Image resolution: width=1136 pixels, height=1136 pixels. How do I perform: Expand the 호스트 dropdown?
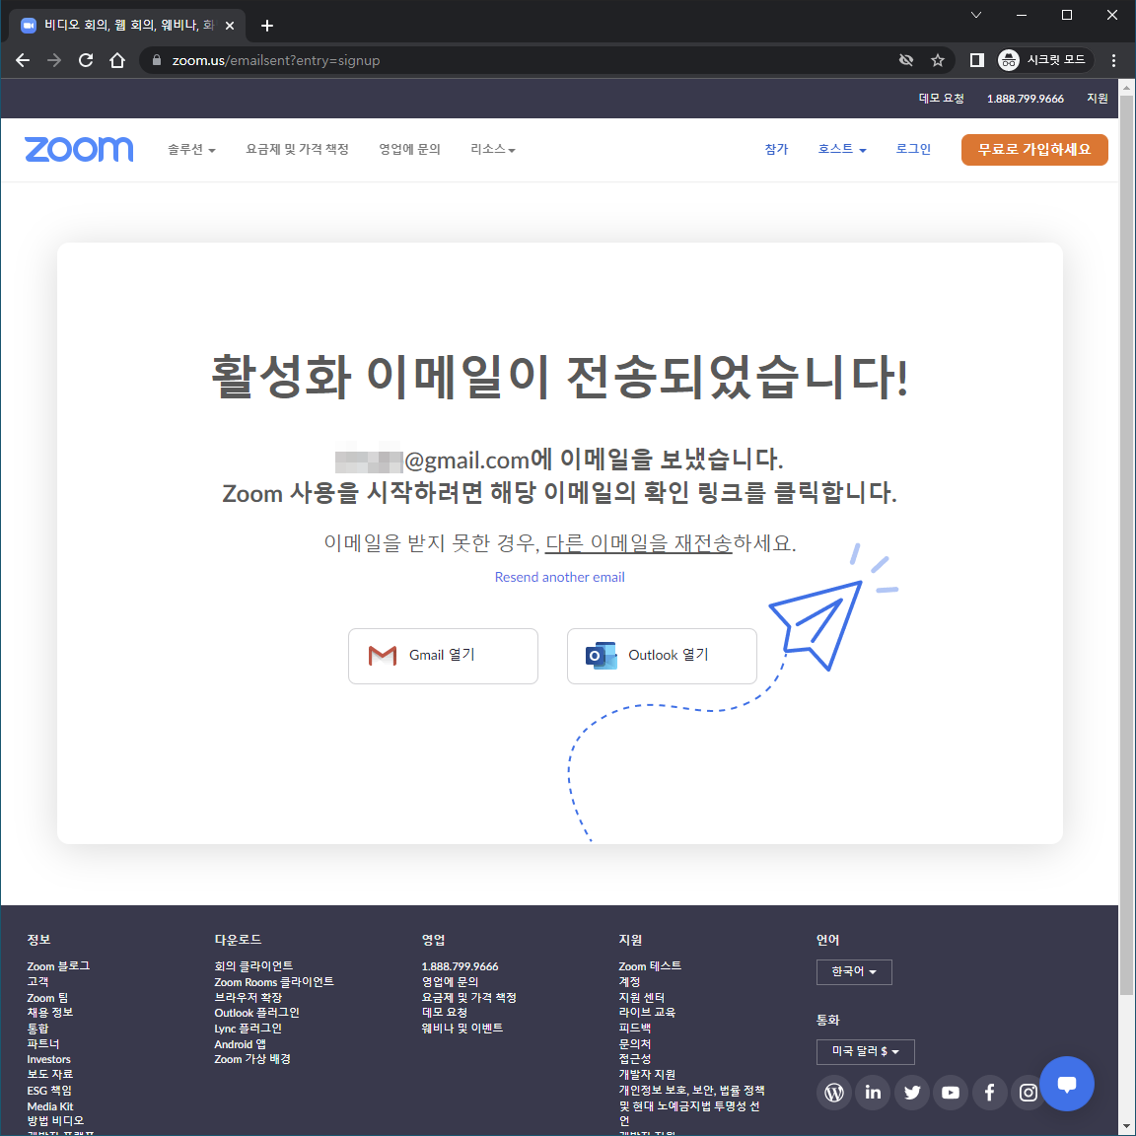[842, 149]
